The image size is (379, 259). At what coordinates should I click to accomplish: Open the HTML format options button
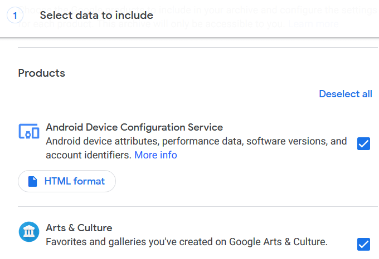coord(67,181)
